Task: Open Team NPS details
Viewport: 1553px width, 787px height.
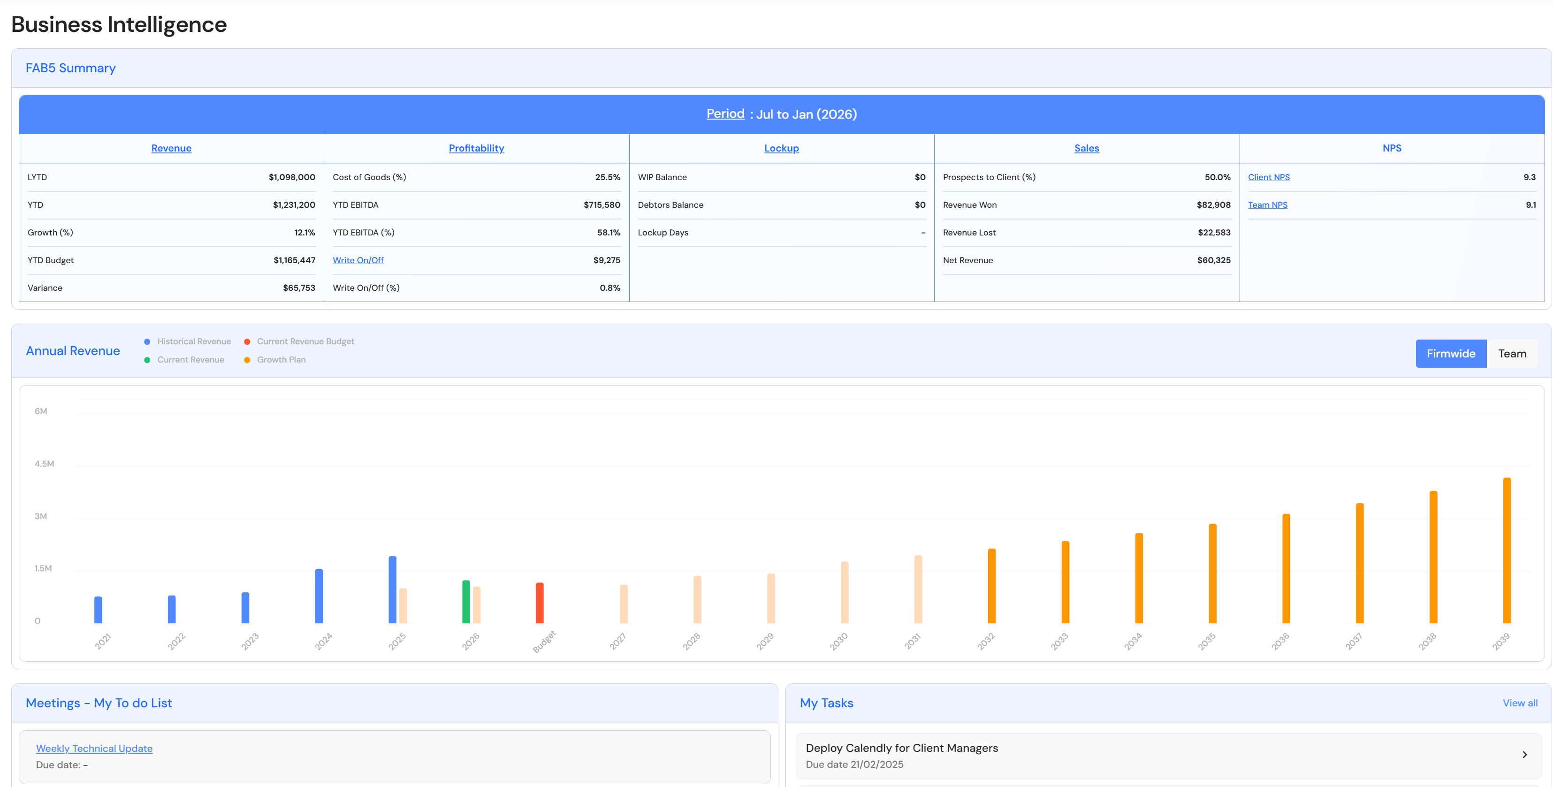Action: 1267,205
